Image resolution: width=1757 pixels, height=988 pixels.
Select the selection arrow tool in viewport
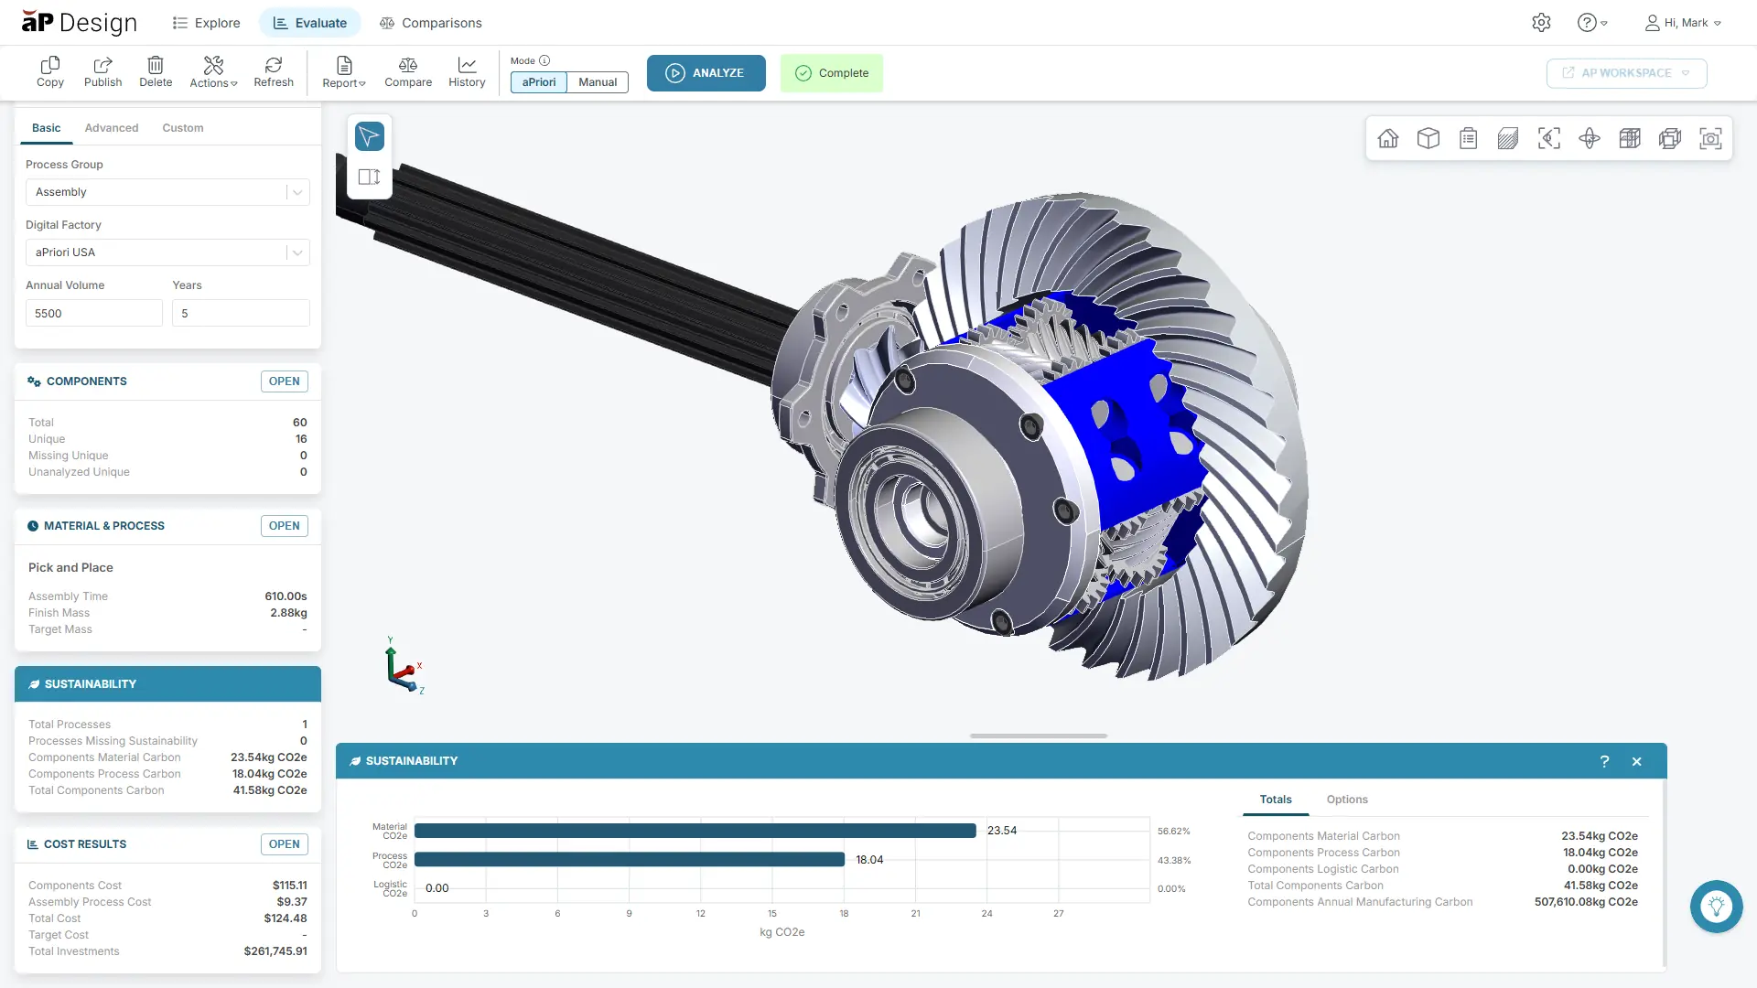click(x=369, y=136)
